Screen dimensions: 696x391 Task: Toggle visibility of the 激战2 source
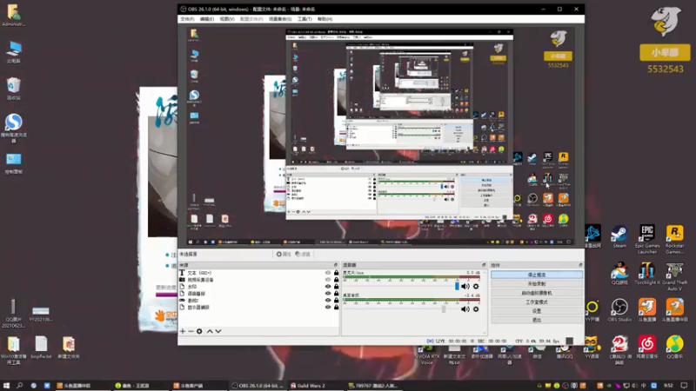(328, 300)
